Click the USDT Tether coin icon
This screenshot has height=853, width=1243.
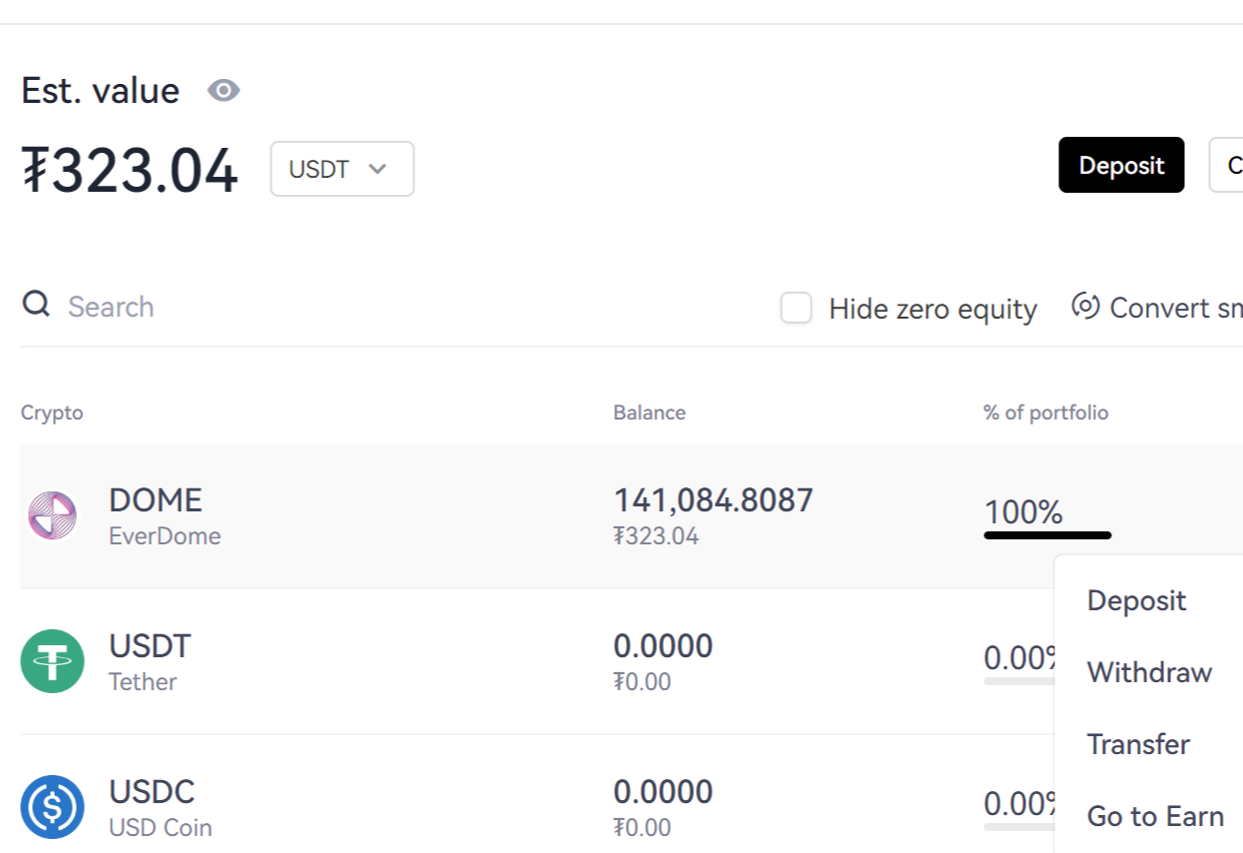click(52, 661)
